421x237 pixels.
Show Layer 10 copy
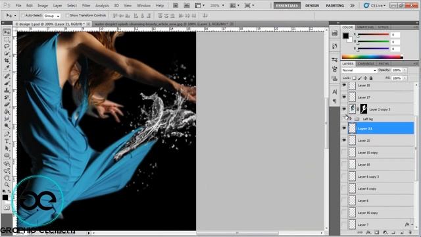point(344,152)
